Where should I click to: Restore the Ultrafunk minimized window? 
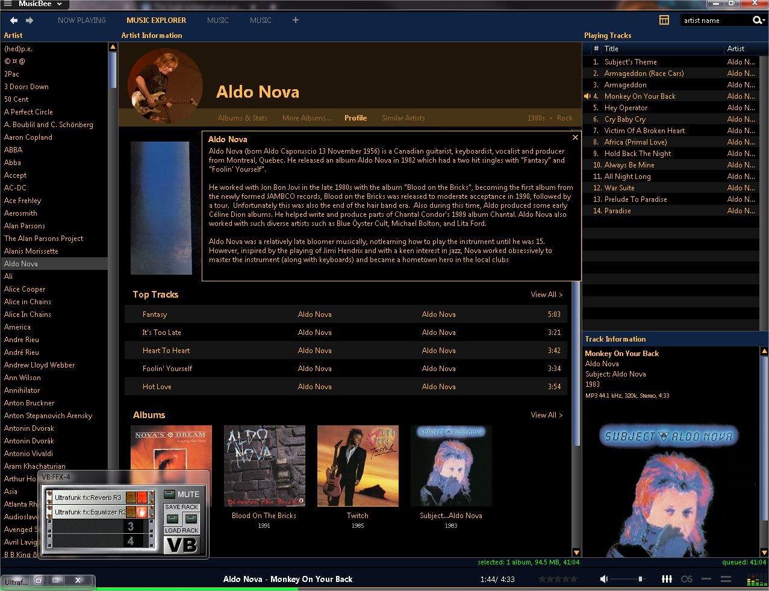(39, 581)
